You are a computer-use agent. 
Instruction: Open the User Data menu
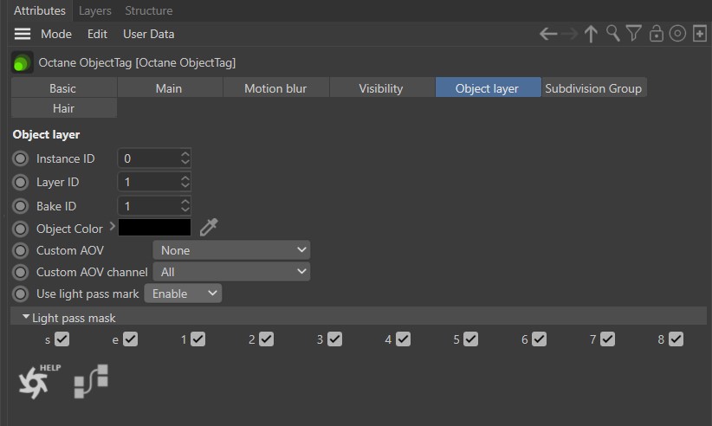148,34
